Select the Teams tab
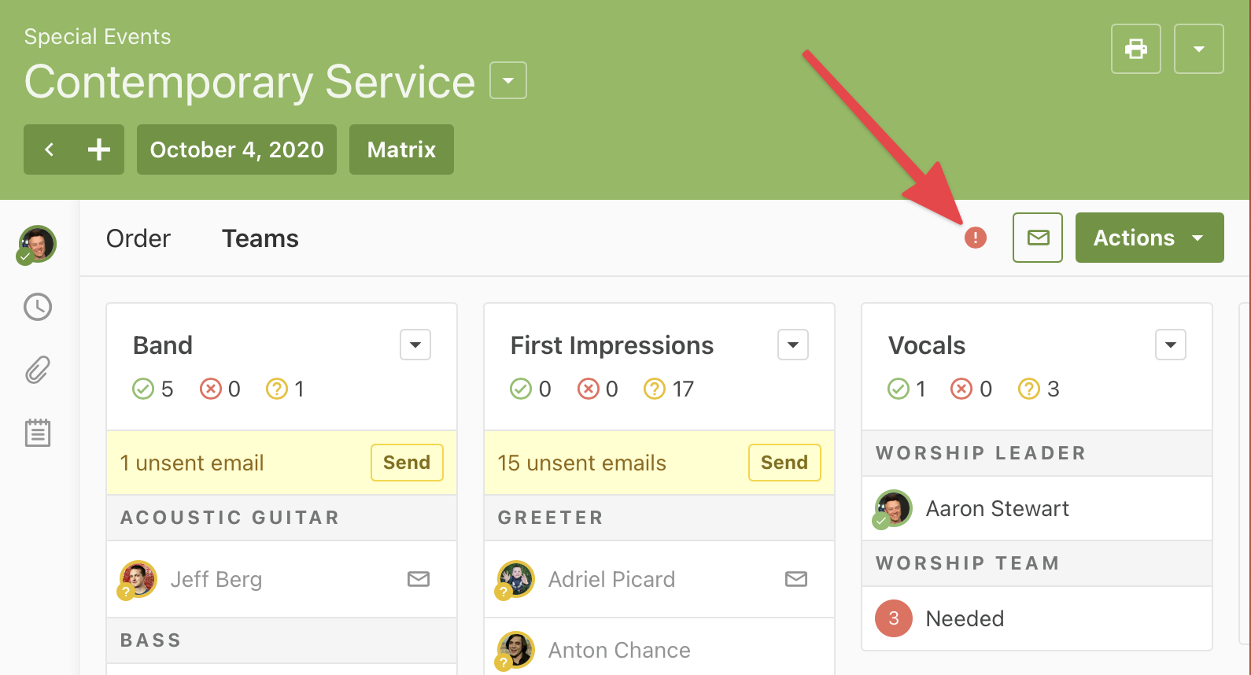This screenshot has width=1251, height=675. (x=260, y=238)
